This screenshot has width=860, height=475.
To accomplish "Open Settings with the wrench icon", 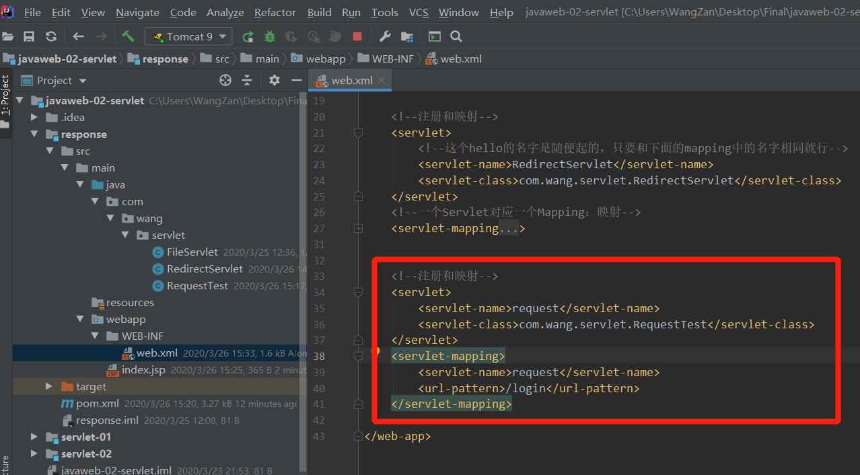I will pyautogui.click(x=385, y=36).
